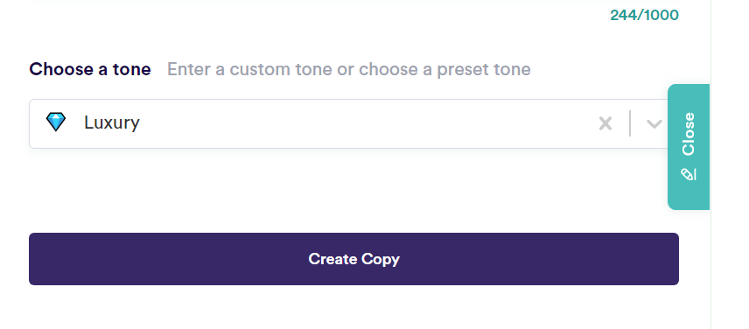Click the Choose a tone heading
The width and height of the screenshot is (749, 329).
pos(90,69)
